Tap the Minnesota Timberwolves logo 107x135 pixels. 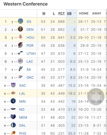click(13, 101)
